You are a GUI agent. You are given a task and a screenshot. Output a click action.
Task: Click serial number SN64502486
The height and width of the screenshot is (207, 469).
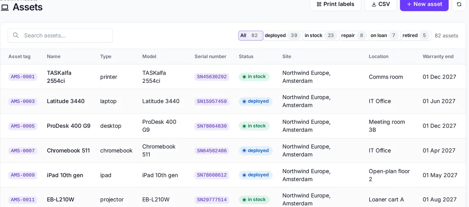(212, 150)
